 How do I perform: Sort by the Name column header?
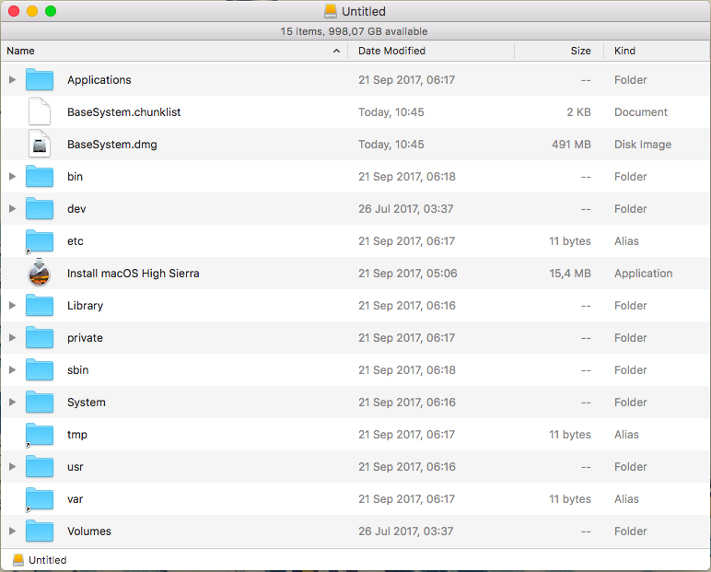click(x=174, y=51)
